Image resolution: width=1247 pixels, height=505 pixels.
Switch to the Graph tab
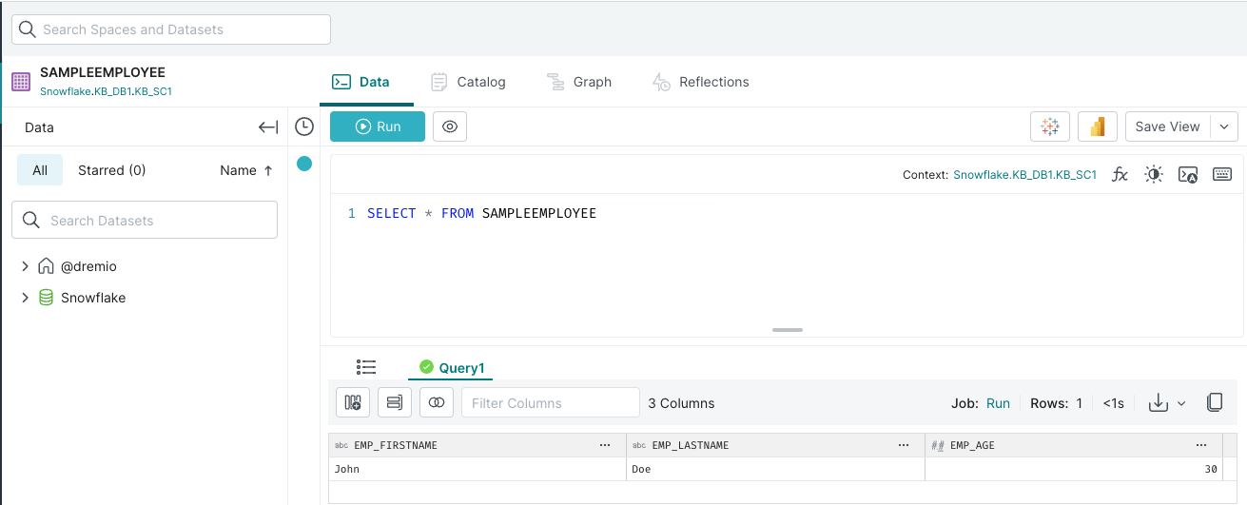pos(579,82)
